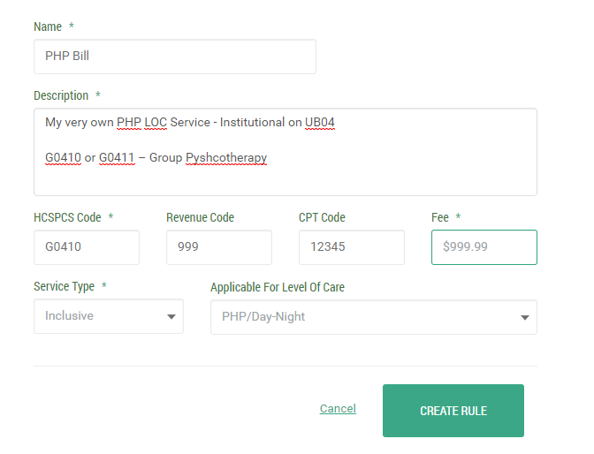
Task: Click the Revenue Code label
Action: (x=200, y=217)
